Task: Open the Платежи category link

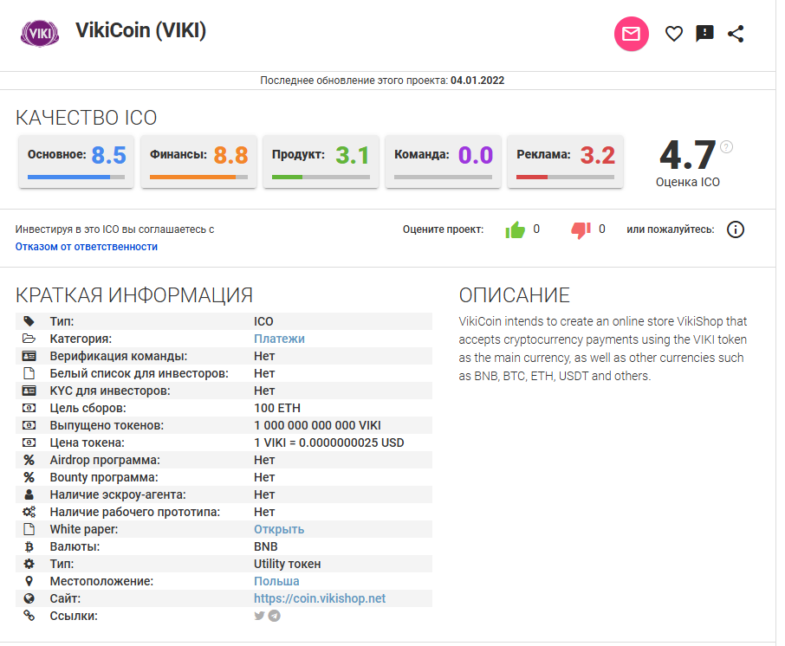Action: pos(279,339)
